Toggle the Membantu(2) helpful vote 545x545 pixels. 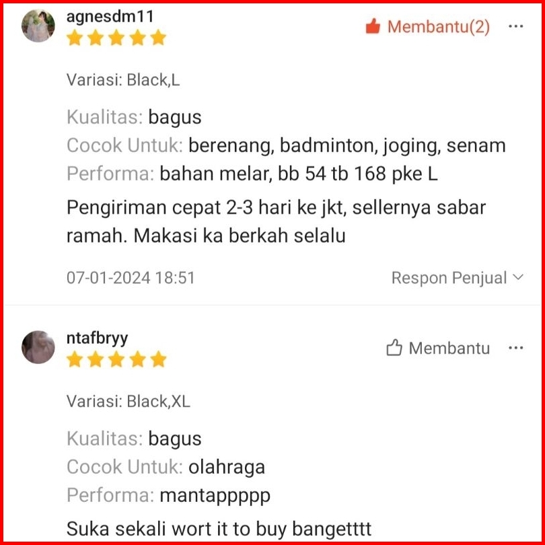427,26
